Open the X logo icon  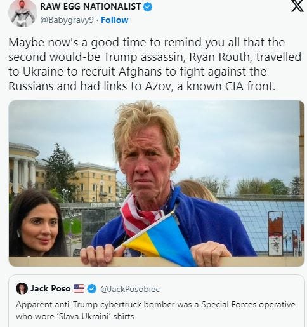coord(297,6)
